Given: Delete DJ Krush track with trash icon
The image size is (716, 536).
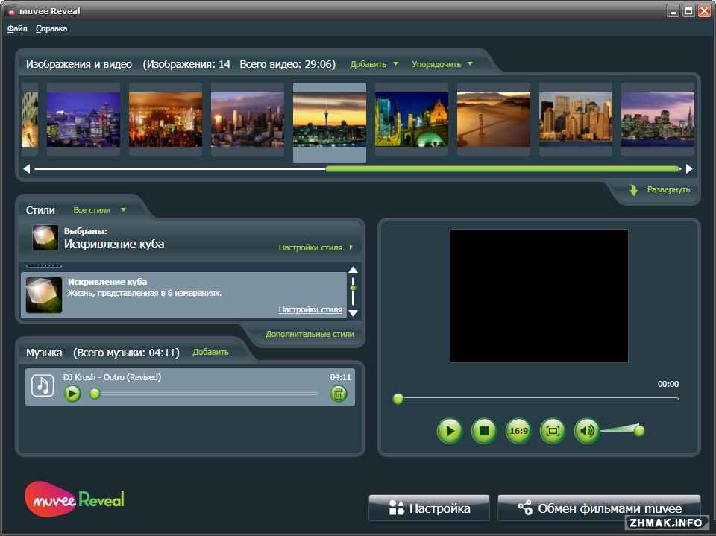Looking at the screenshot, I should (x=339, y=394).
